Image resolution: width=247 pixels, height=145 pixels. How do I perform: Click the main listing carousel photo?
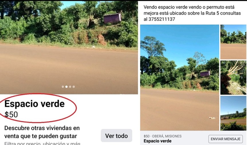pyautogui.click(x=69, y=47)
